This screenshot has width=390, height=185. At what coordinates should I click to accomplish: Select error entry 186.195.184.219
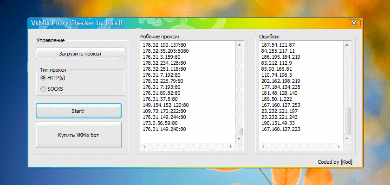pos(281,57)
